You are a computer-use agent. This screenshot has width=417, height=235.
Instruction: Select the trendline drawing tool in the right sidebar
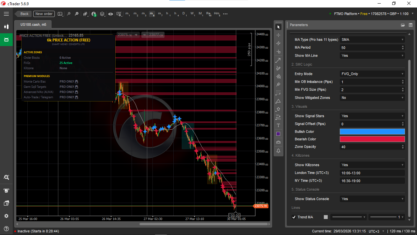coord(278,60)
